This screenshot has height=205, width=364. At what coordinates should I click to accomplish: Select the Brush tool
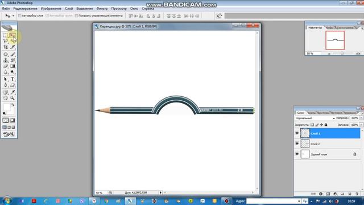(x=13, y=55)
